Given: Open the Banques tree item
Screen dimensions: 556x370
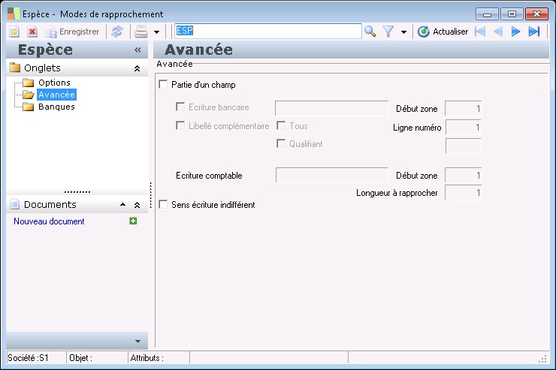Looking at the screenshot, I should click(x=56, y=107).
